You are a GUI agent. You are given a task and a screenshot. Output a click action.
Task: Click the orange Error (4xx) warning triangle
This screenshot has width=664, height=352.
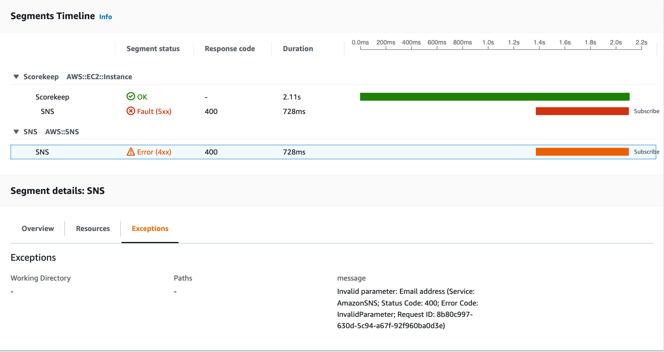pyautogui.click(x=131, y=152)
